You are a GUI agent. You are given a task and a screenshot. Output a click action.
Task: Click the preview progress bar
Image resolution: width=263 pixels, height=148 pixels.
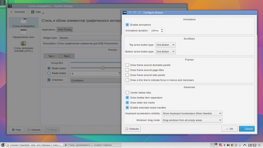point(96,62)
